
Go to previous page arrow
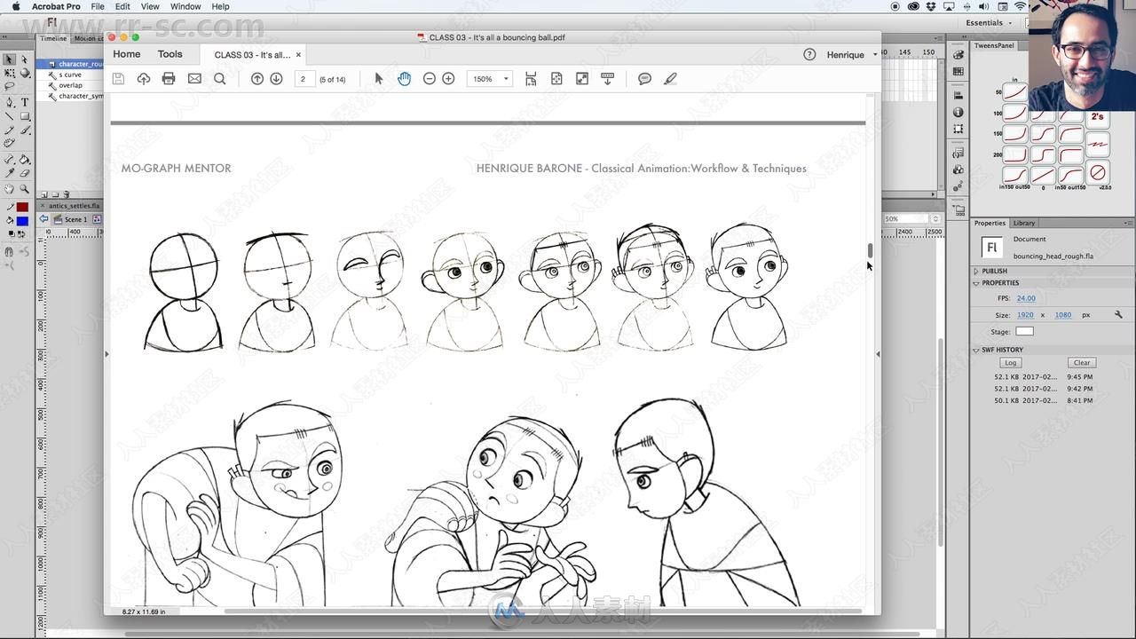click(257, 79)
